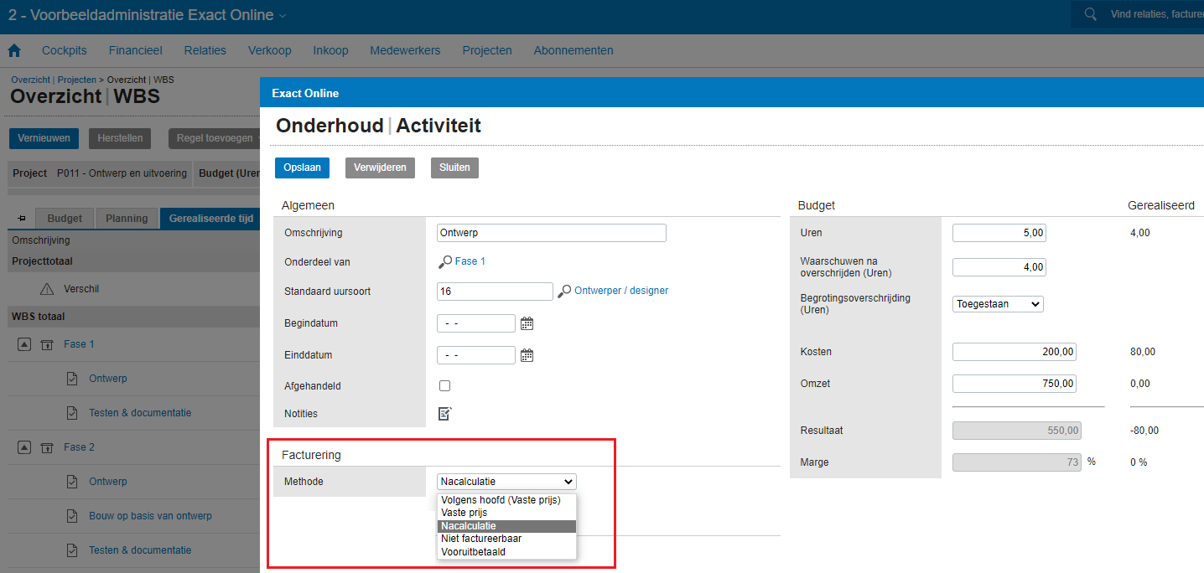Collapse the Fase 2 tree node
Image resolution: width=1204 pixels, height=573 pixels.
(x=24, y=447)
